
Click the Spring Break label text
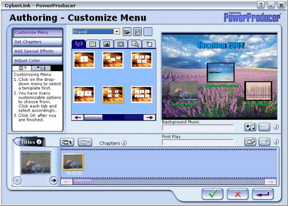pyautogui.click(x=184, y=104)
